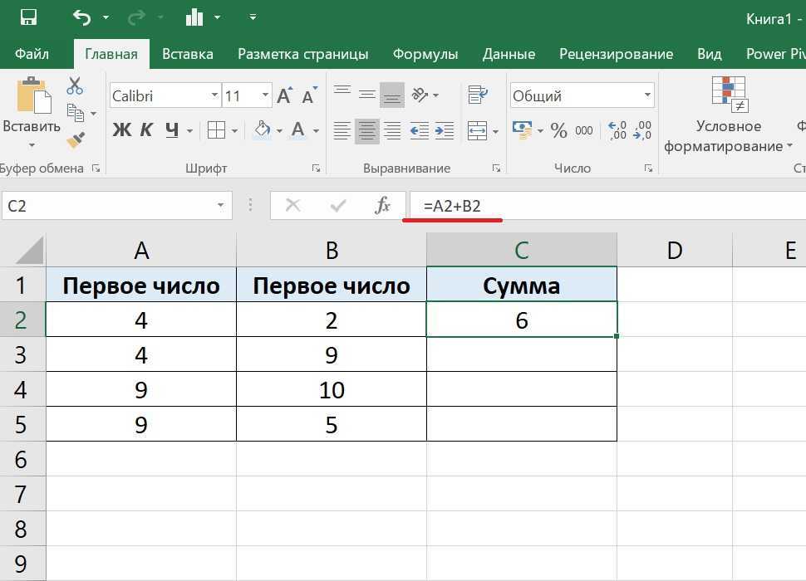Decrease decimal places

[642, 130]
